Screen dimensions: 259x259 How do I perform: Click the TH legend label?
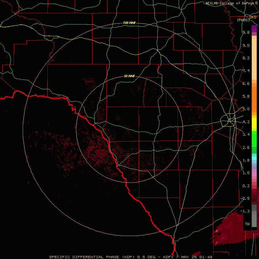(247, 224)
